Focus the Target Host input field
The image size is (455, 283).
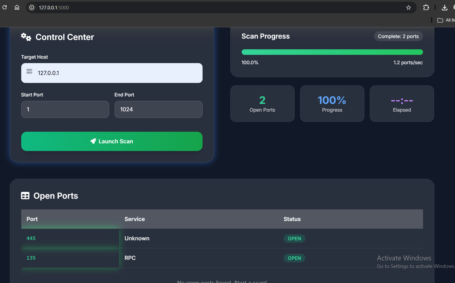coord(112,73)
